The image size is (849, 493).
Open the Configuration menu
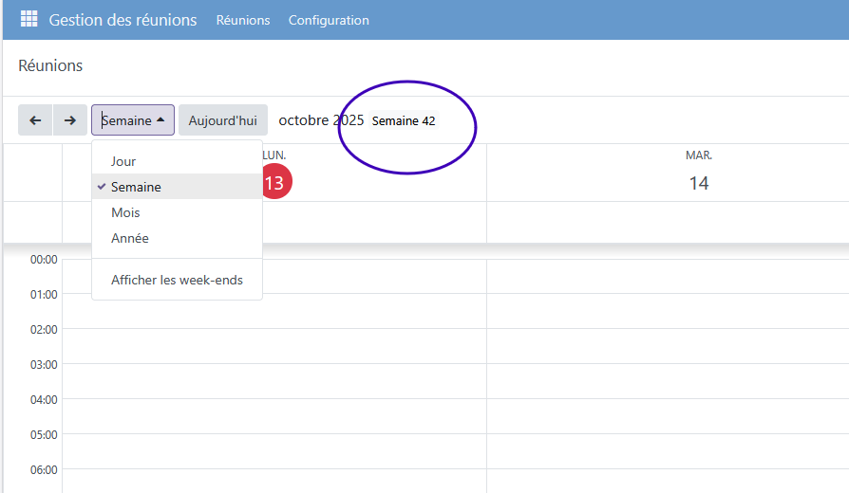click(x=329, y=20)
